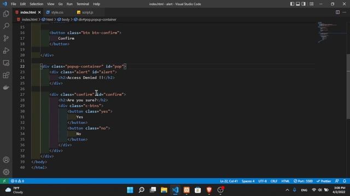This screenshot has width=350, height=196.
Task: Open File Explorer from taskbar
Action: (x=164, y=190)
